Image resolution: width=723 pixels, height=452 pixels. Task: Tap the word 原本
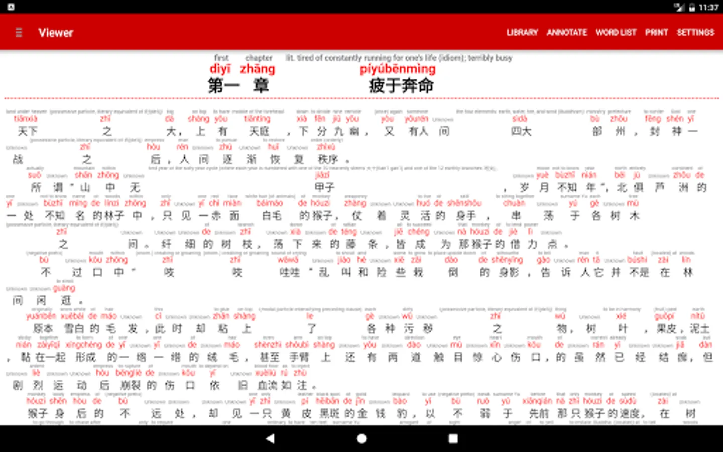coord(43,329)
